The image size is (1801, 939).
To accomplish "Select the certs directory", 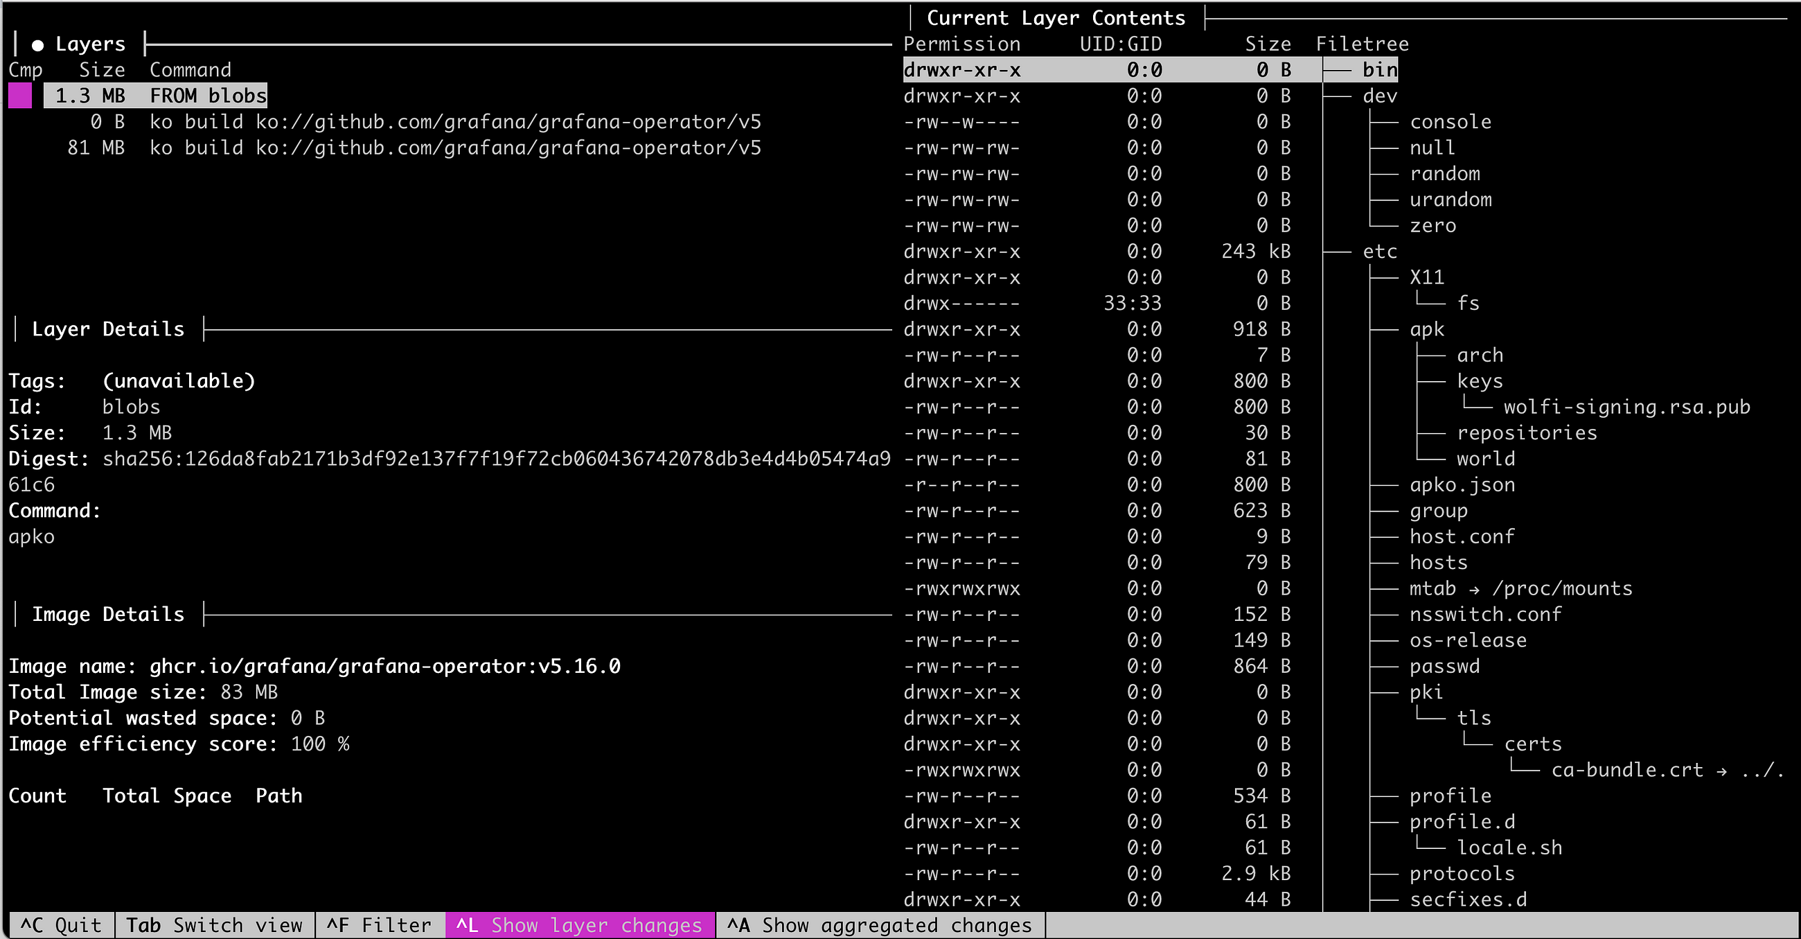I will tap(1532, 743).
